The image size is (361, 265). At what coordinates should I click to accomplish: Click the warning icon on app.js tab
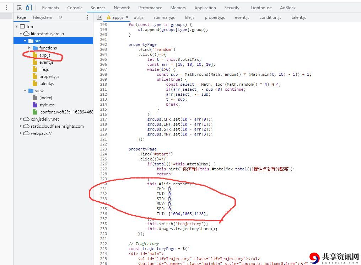point(109,17)
